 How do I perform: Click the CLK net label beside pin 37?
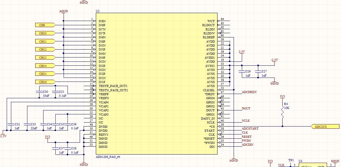[x=245, y=133]
